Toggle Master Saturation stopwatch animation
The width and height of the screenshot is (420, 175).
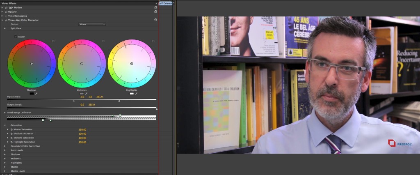pyautogui.click(x=11, y=129)
